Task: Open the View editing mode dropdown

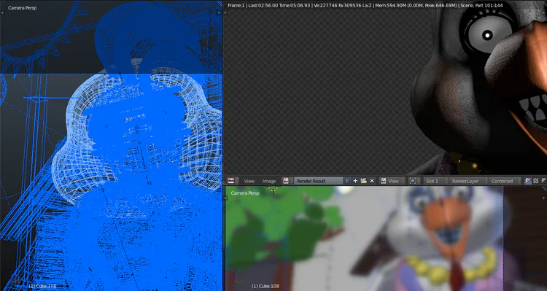Action: (393, 181)
